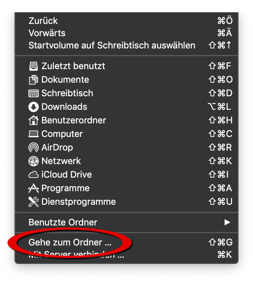Choose Gehe zum Ordner menu entry
253x281 pixels.
(70, 242)
